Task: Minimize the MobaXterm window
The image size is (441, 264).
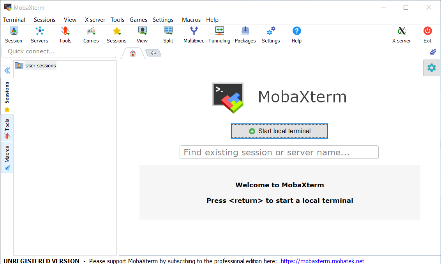Action: (x=383, y=7)
